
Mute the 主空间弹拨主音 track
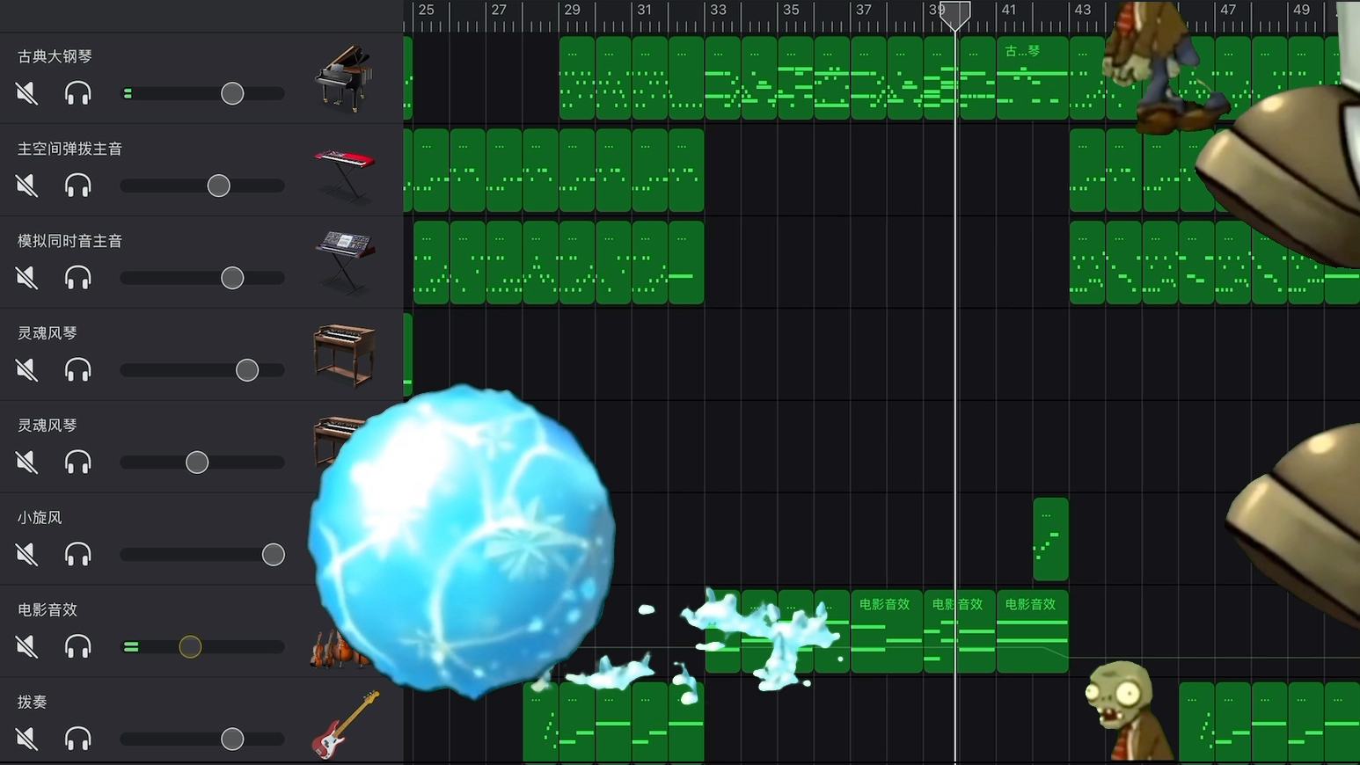pyautogui.click(x=27, y=186)
